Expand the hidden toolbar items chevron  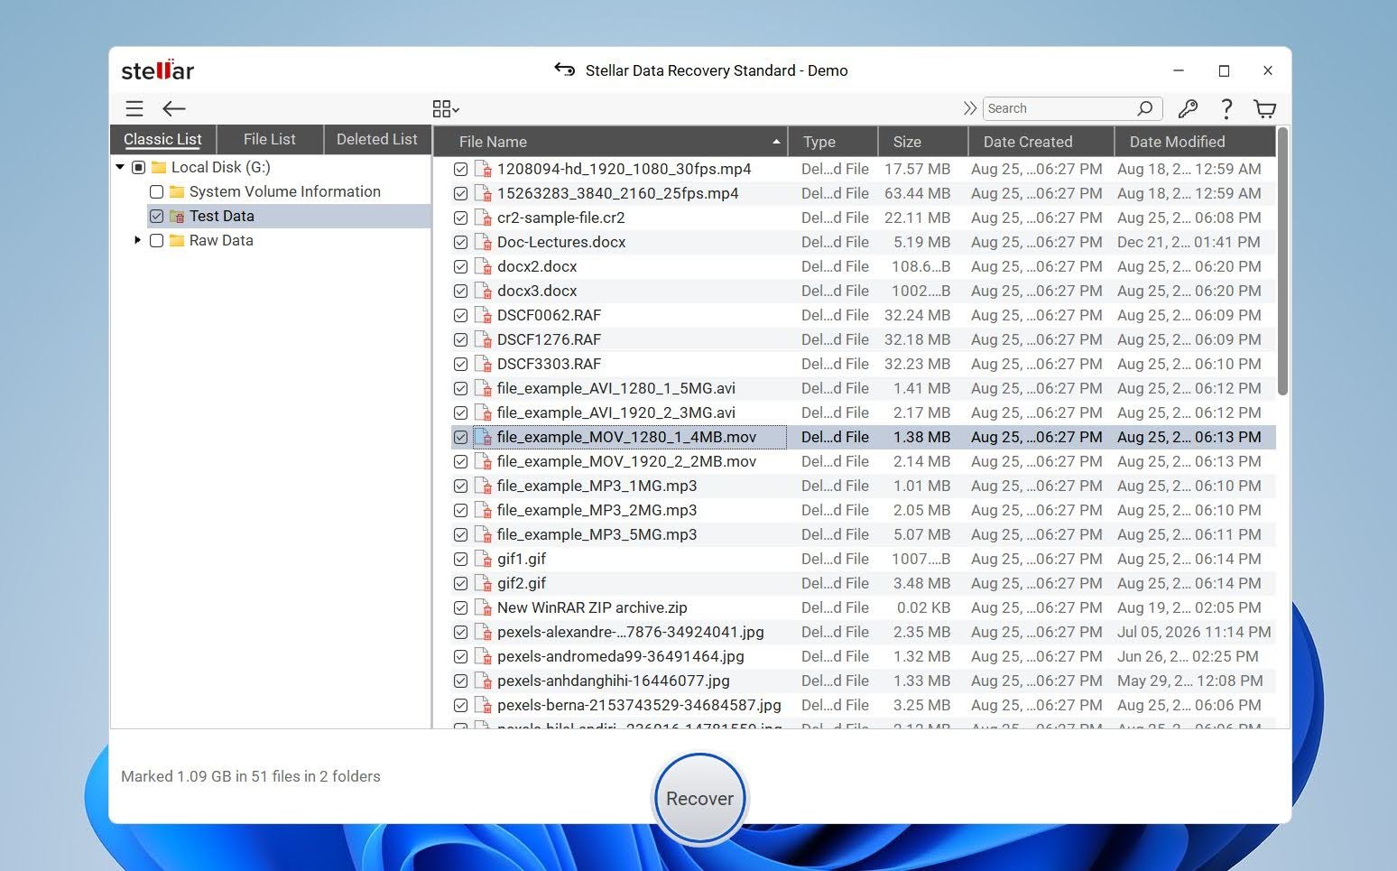(x=970, y=108)
